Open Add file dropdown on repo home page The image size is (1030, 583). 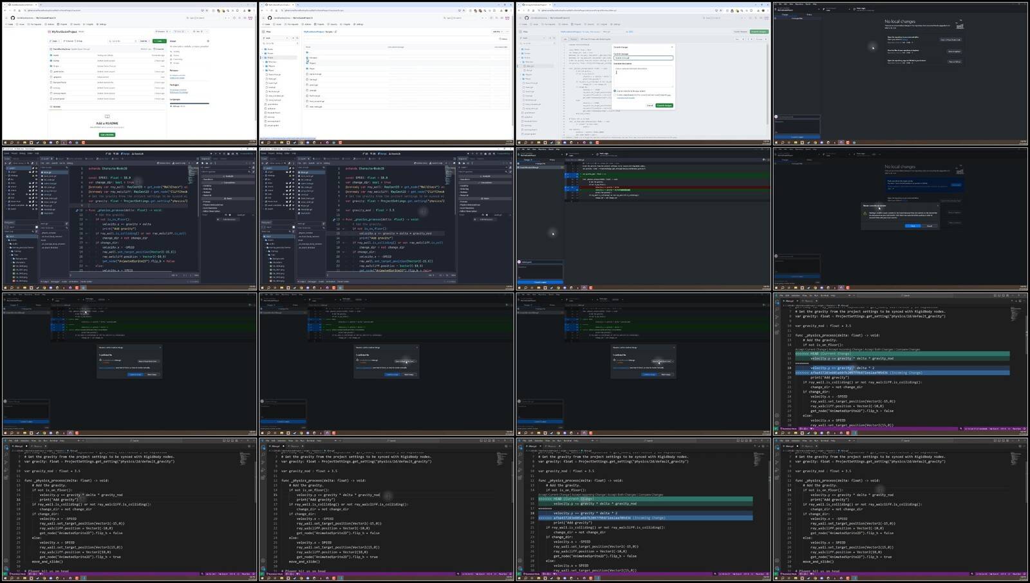(x=144, y=41)
